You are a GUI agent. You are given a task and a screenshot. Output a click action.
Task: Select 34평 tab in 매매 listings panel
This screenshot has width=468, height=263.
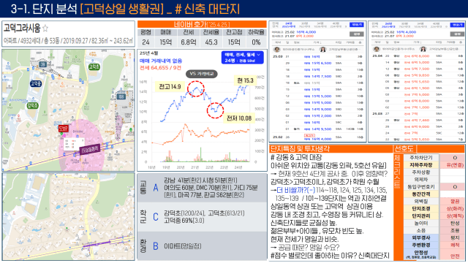point(320,25)
